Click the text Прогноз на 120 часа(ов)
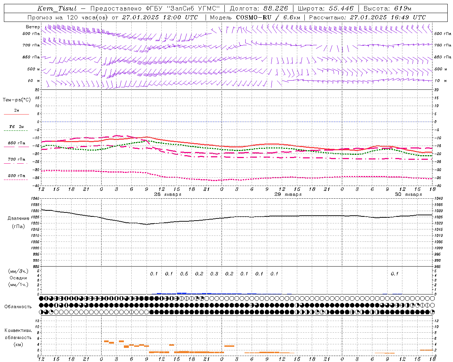The height and width of the screenshot is (362, 453). tap(68, 17)
